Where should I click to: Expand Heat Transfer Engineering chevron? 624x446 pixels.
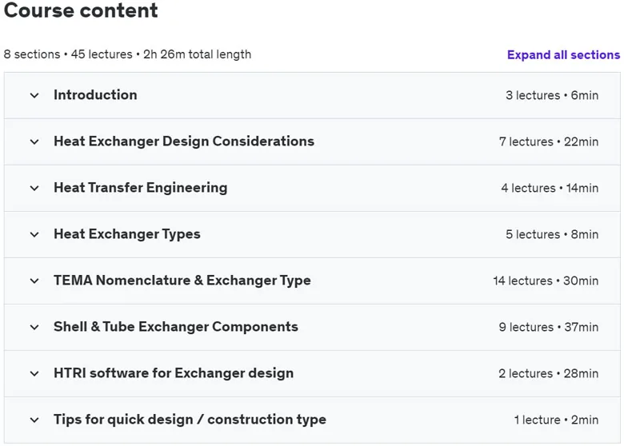click(x=34, y=188)
